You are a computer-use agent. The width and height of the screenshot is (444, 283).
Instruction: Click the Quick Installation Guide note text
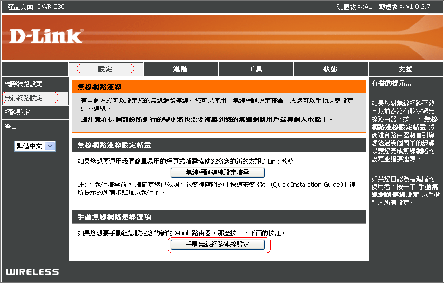216,188
